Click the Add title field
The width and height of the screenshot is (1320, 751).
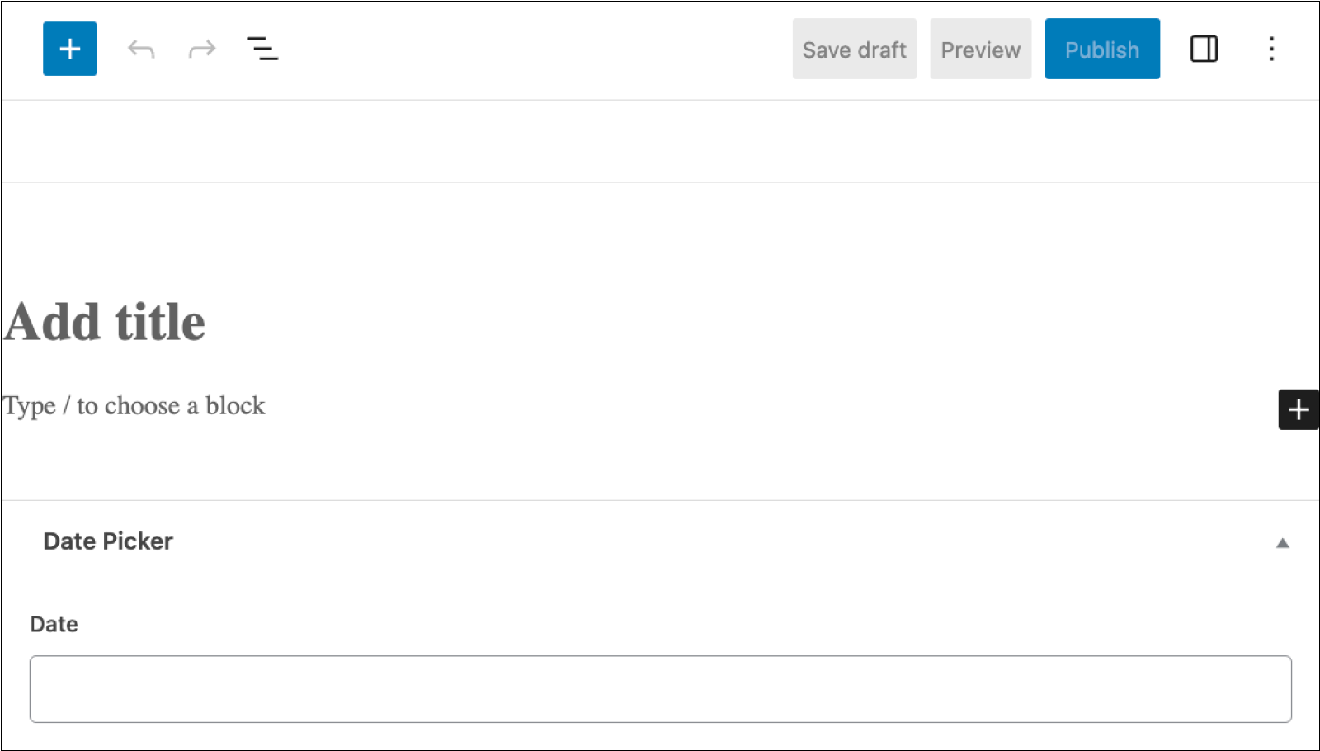103,322
